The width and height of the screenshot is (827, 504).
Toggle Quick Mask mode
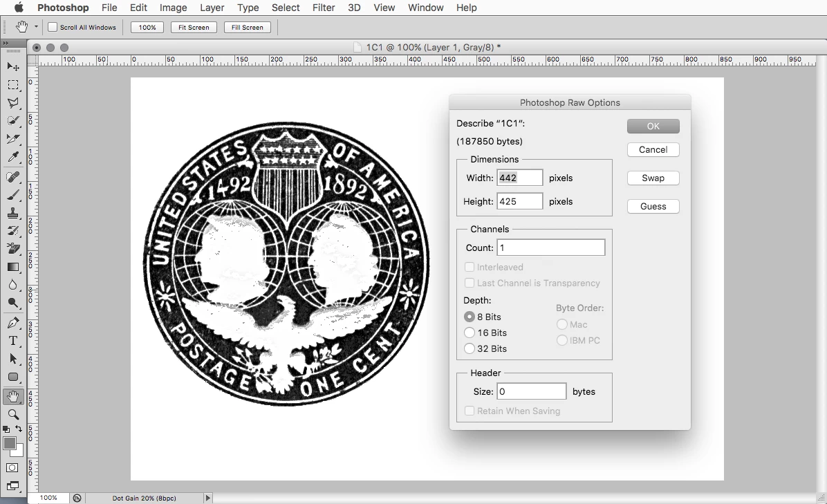point(12,467)
